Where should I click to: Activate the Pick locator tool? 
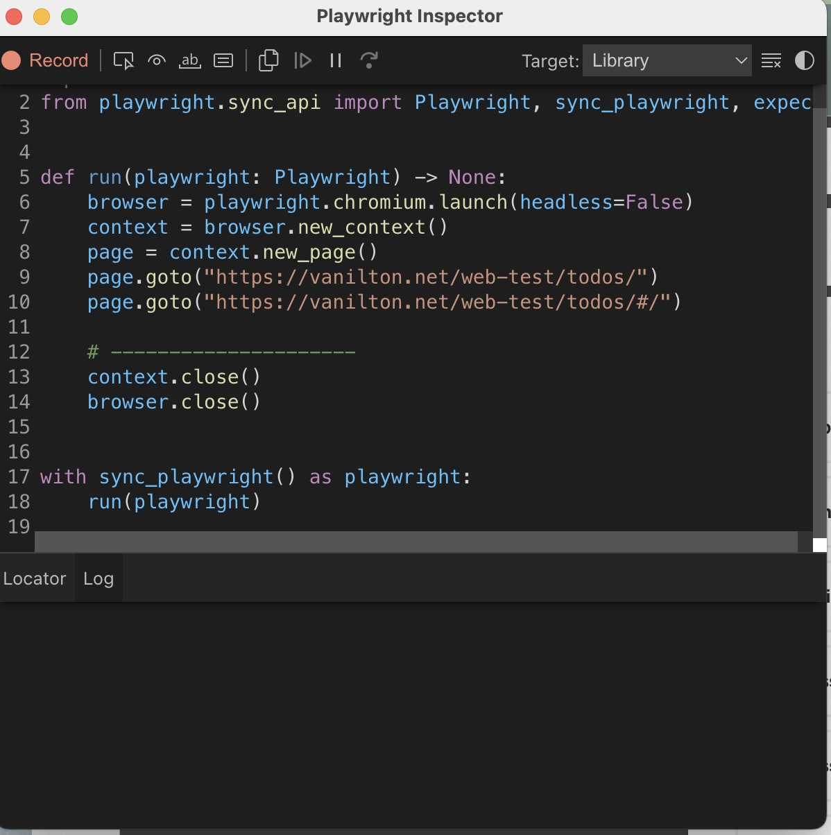coord(123,61)
